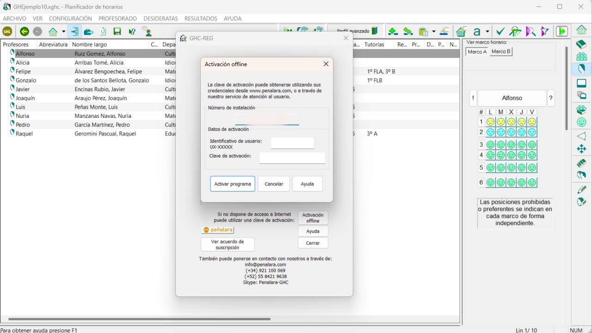Toggle the Marco B schedule frame button

pyautogui.click(x=501, y=51)
